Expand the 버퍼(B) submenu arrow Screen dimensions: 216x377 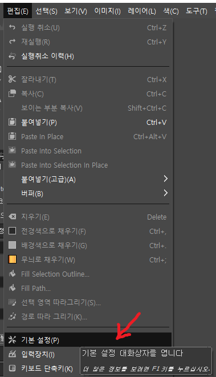(165, 193)
